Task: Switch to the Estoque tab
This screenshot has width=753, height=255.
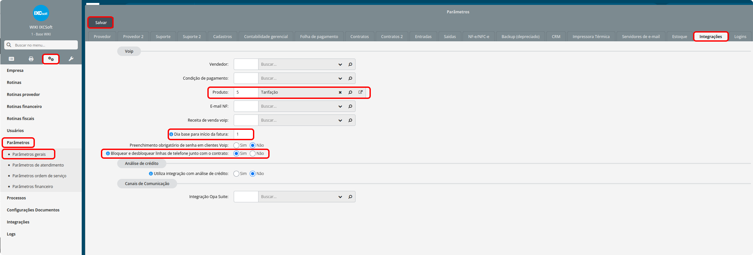Action: 679,36
